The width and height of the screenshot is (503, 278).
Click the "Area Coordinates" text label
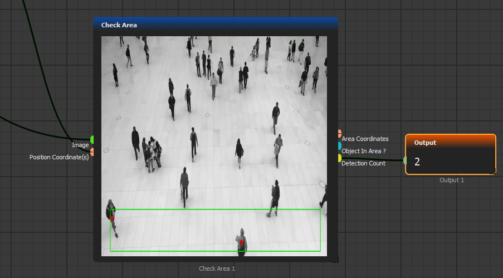coord(365,139)
